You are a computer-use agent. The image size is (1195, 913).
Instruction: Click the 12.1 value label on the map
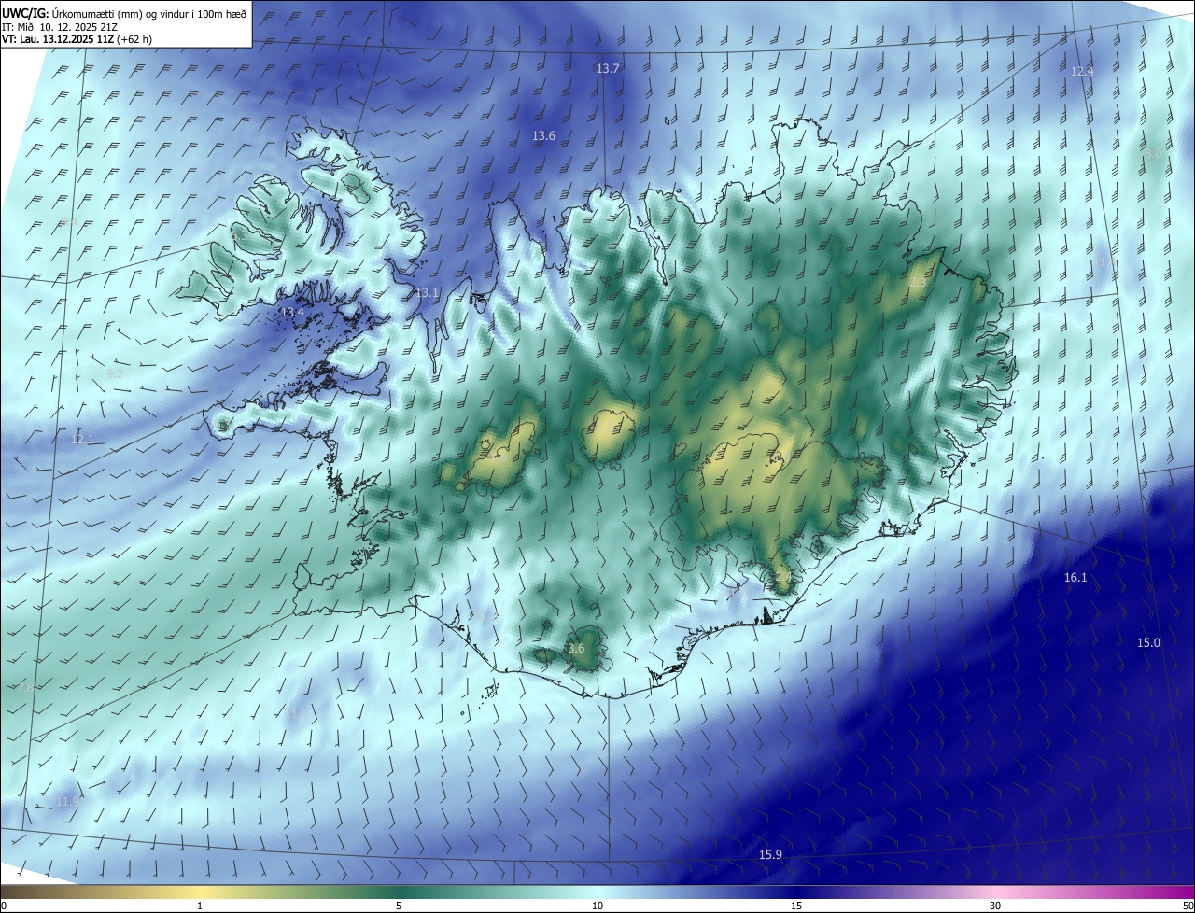point(83,439)
